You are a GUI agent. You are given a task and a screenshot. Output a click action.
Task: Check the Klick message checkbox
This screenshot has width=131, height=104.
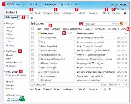(32, 42)
